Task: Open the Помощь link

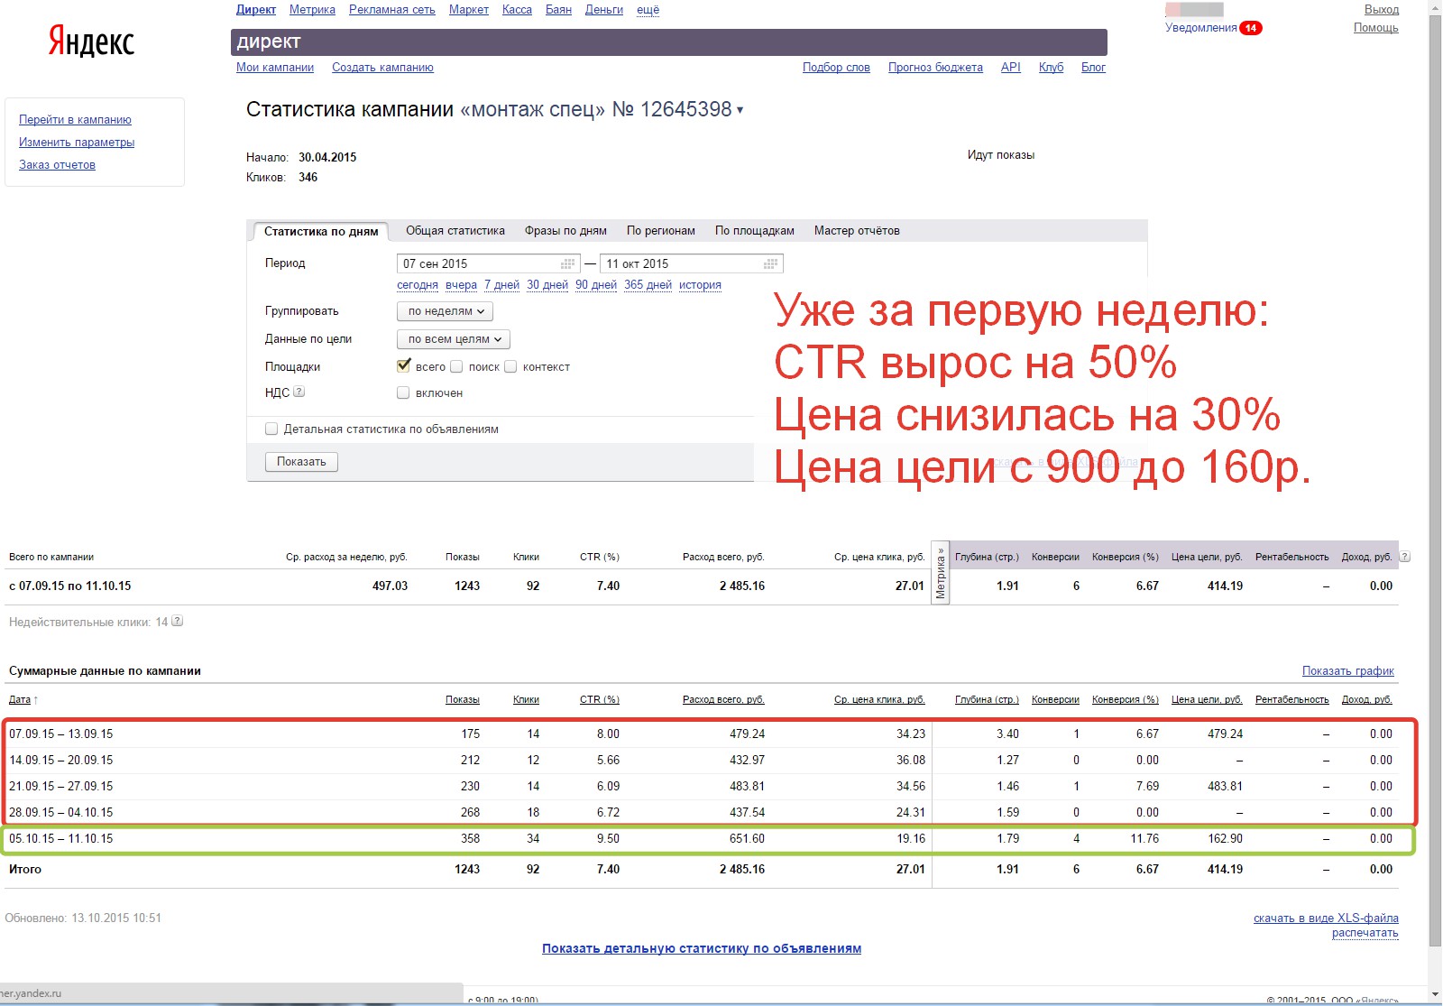Action: coord(1376,28)
